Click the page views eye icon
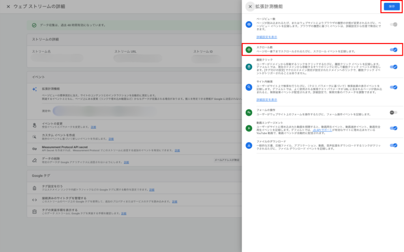The image size is (404, 252). pos(249,24)
